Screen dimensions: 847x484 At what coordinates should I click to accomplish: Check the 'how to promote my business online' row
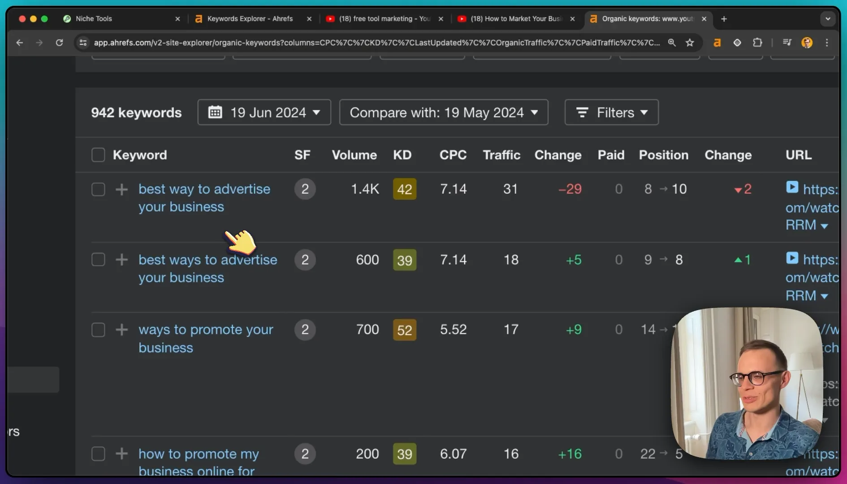pyautogui.click(x=98, y=454)
